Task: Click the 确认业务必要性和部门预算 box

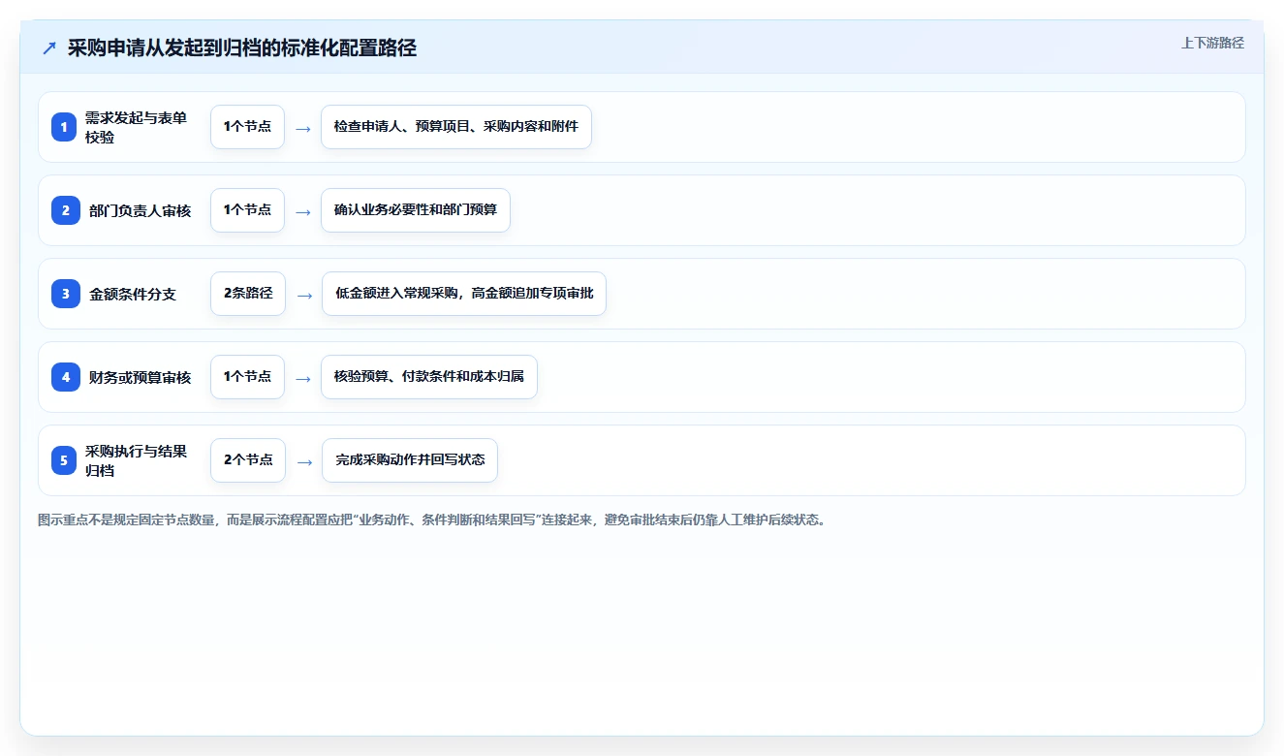Action: click(x=416, y=210)
